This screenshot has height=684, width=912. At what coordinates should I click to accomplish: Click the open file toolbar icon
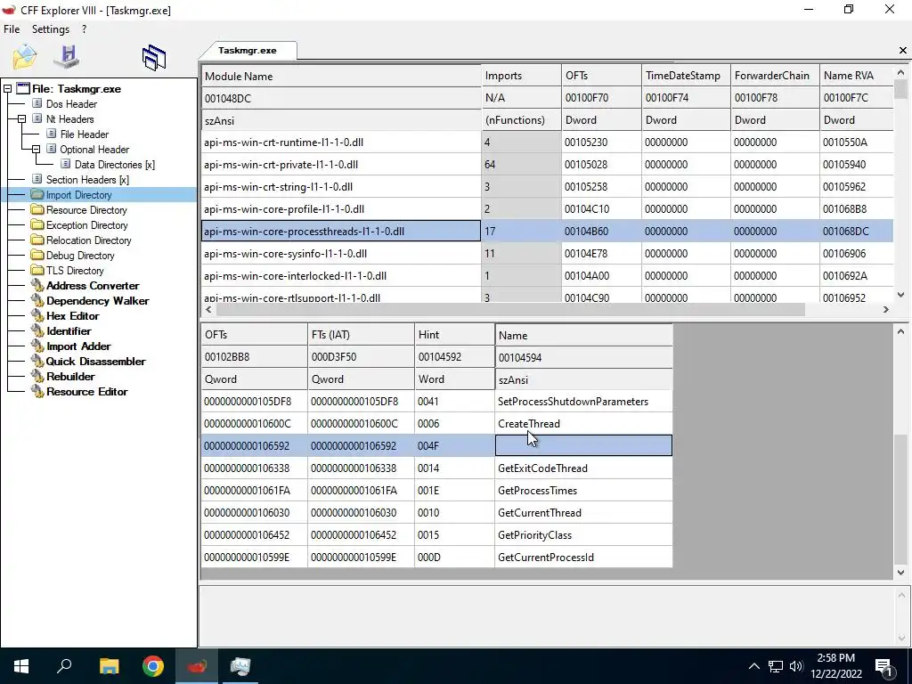point(25,57)
